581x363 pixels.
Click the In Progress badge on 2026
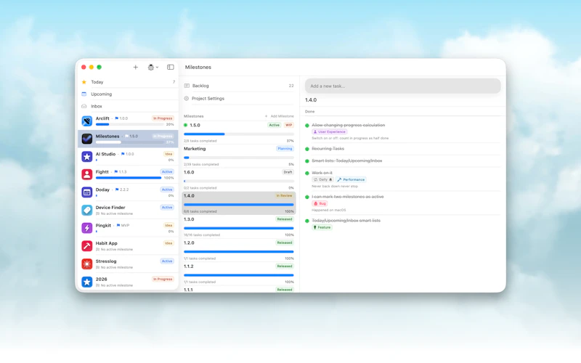(163, 279)
